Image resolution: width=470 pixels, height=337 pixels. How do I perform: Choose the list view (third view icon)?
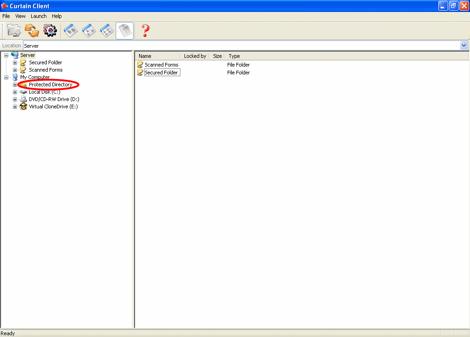106,31
